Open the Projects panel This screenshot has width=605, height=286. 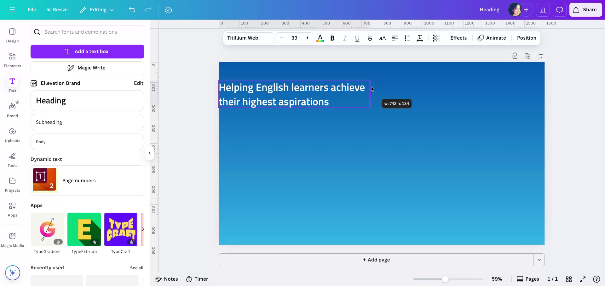12,184
